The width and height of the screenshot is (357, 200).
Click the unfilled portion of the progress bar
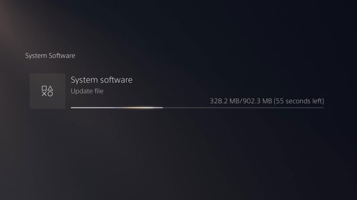243,108
